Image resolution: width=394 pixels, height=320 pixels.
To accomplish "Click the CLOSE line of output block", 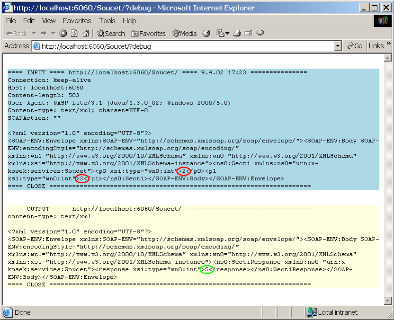I will (159, 284).
